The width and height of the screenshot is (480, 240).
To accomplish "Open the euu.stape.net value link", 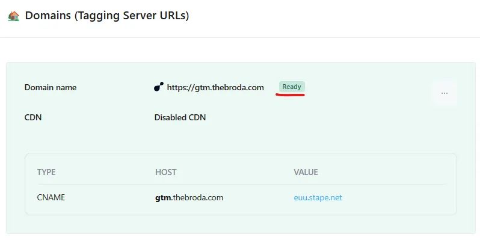I will tap(318, 198).
